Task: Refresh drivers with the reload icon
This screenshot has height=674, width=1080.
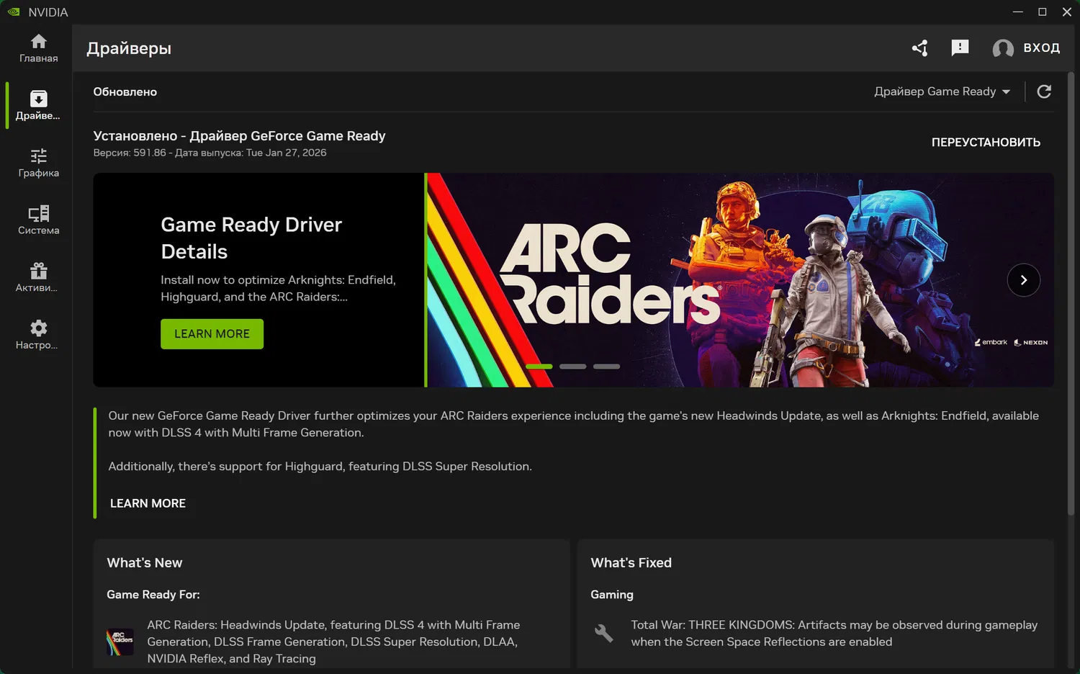Action: coord(1044,91)
